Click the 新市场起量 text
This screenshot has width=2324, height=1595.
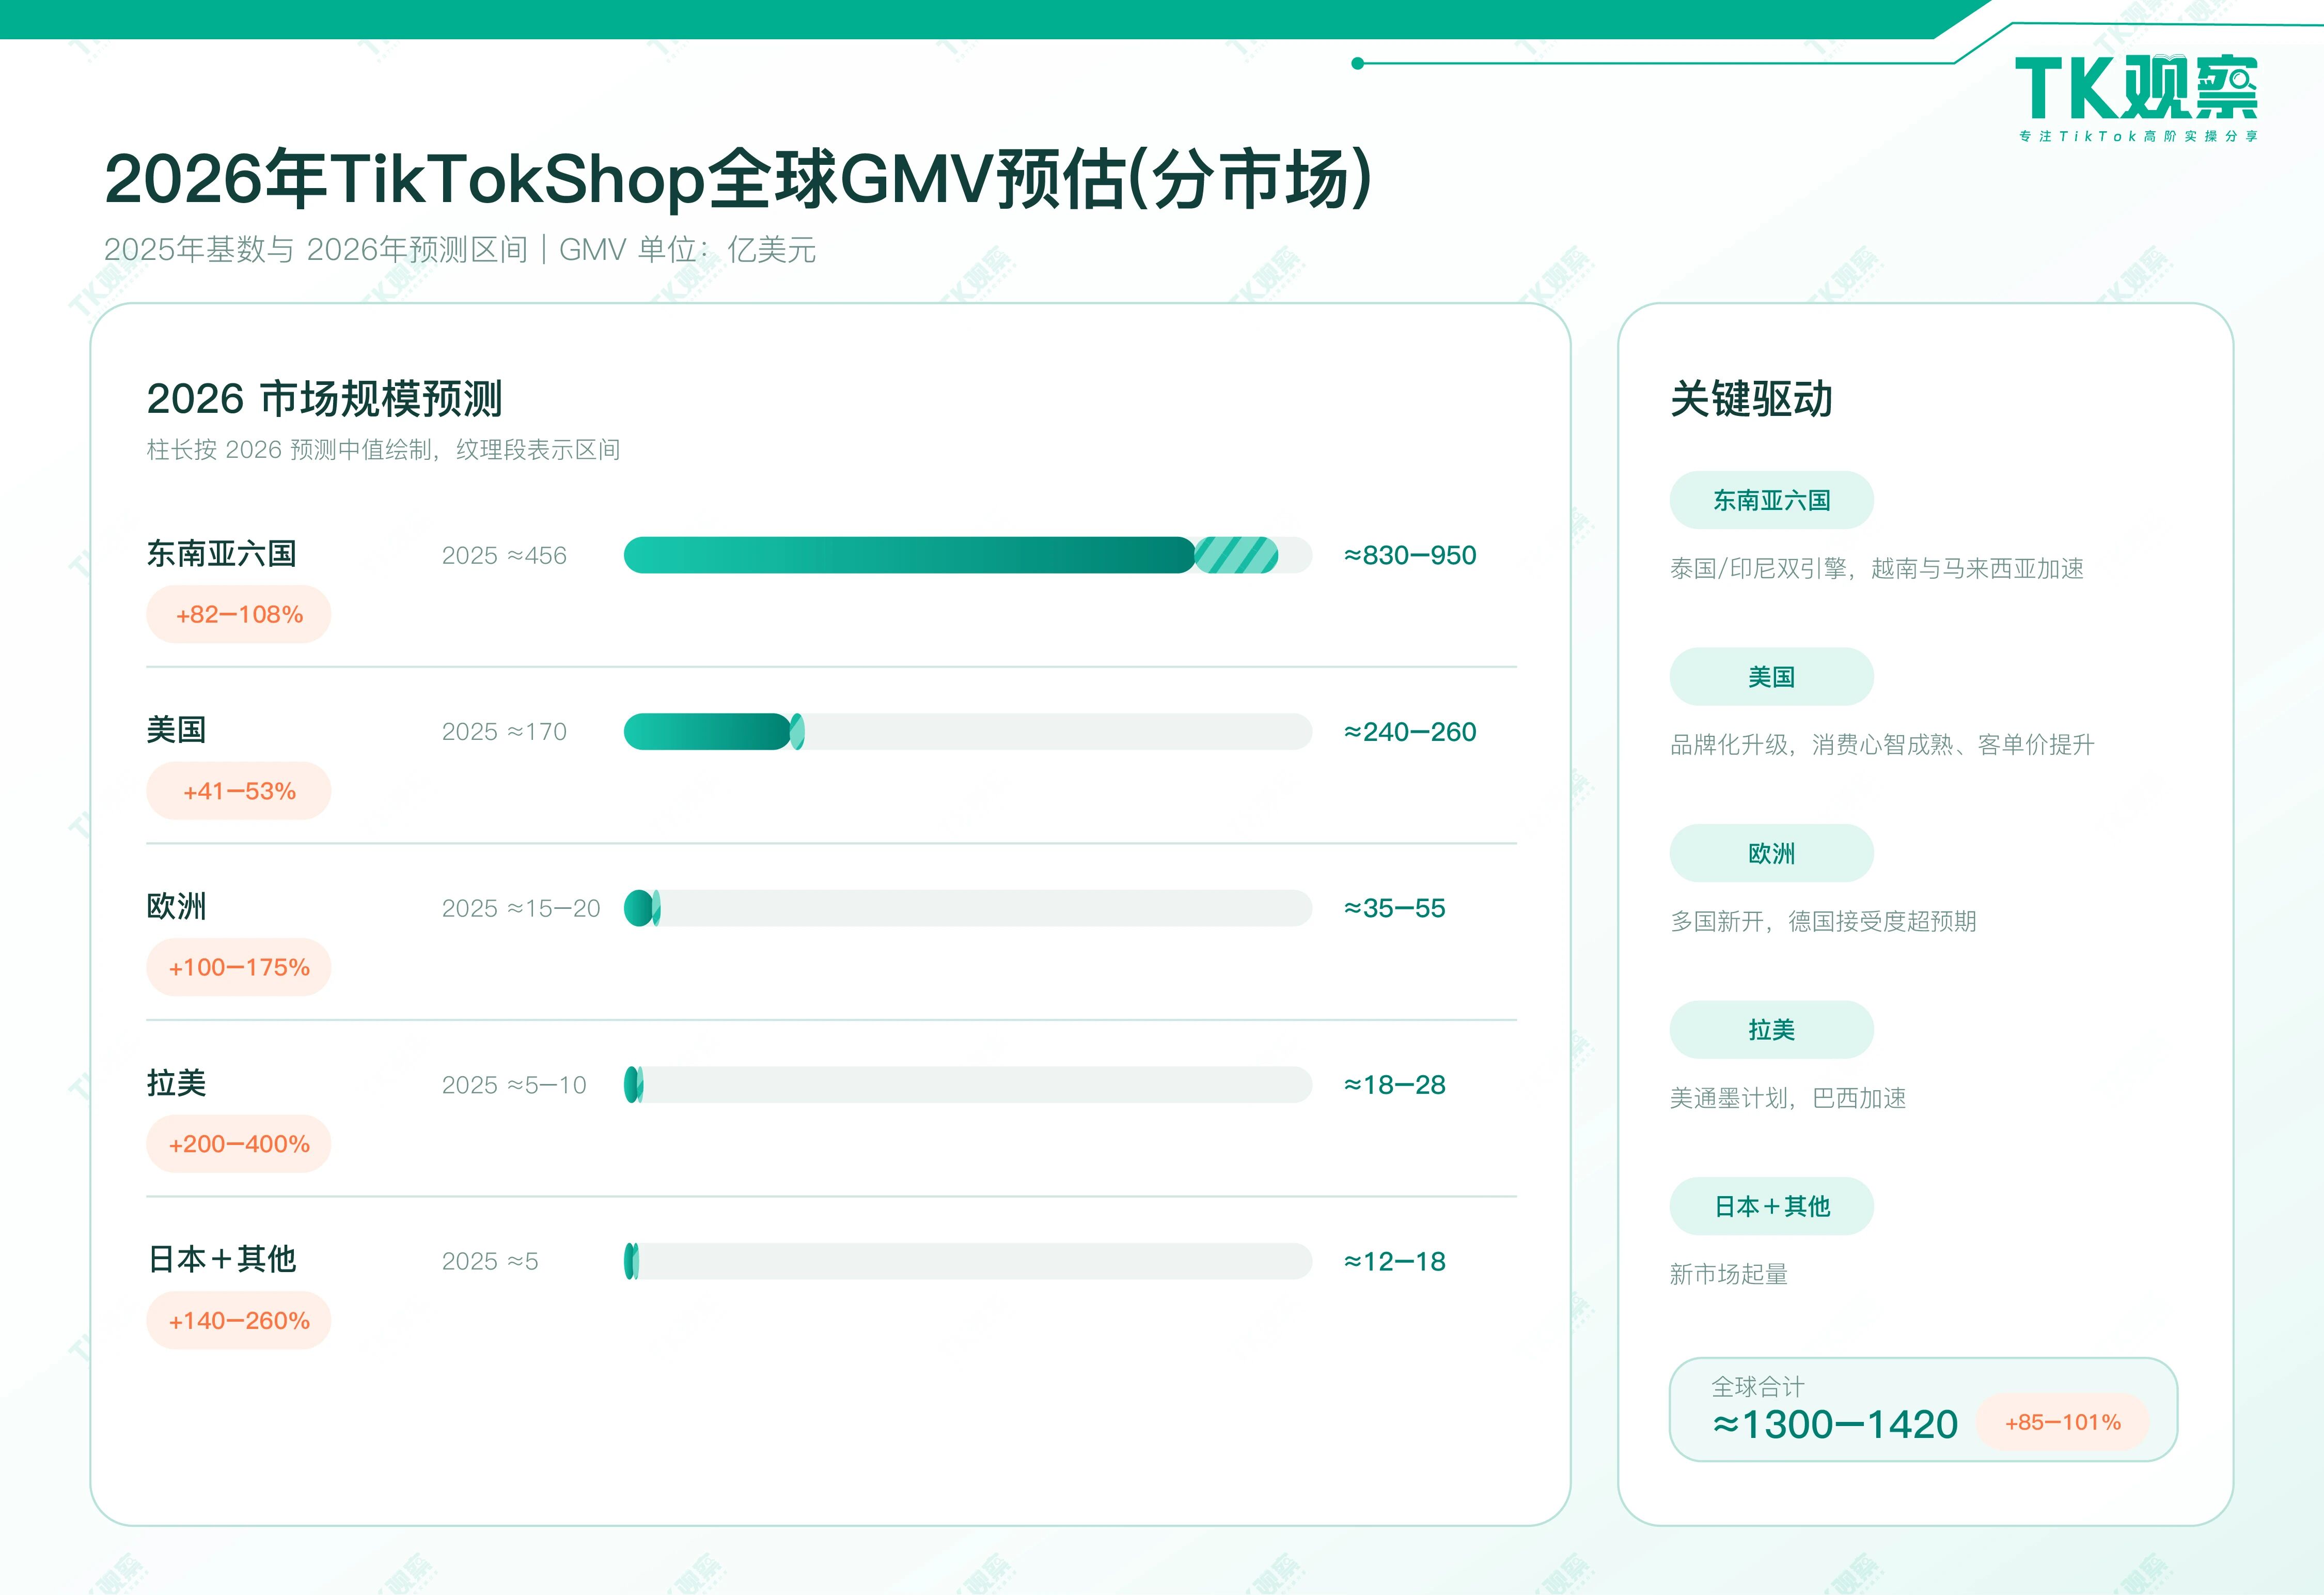coord(1729,1274)
